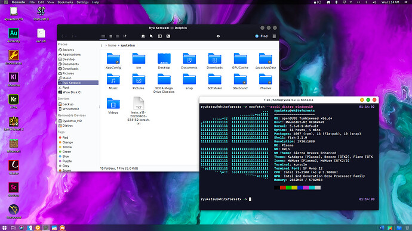Select bin folder icon
This screenshot has width=412, height=231.
tap(139, 58)
